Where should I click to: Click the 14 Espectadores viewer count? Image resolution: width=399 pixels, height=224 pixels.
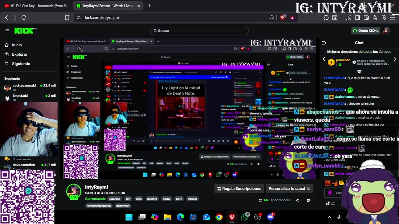coord(275,200)
